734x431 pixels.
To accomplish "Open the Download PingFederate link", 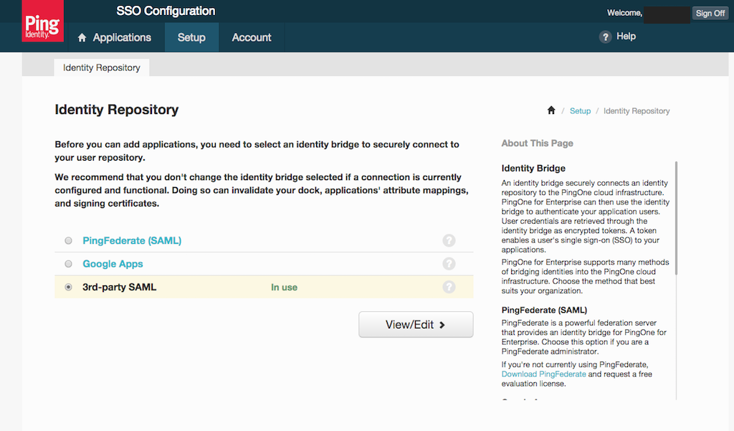I will pyautogui.click(x=543, y=374).
